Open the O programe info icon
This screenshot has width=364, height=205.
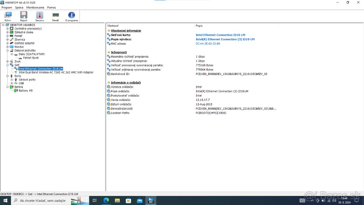[71, 16]
